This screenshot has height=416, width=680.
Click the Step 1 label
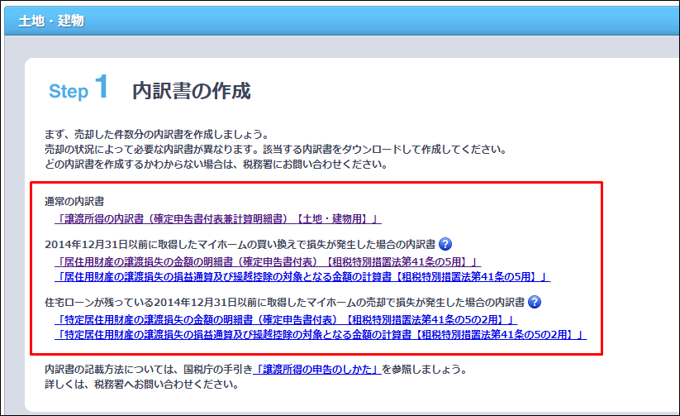(78, 88)
